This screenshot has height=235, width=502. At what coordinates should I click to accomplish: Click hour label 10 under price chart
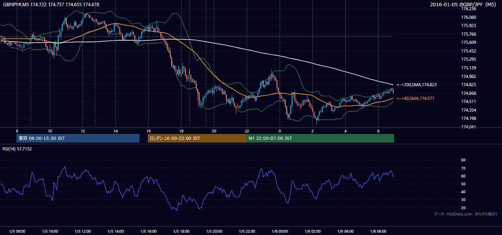(50, 131)
